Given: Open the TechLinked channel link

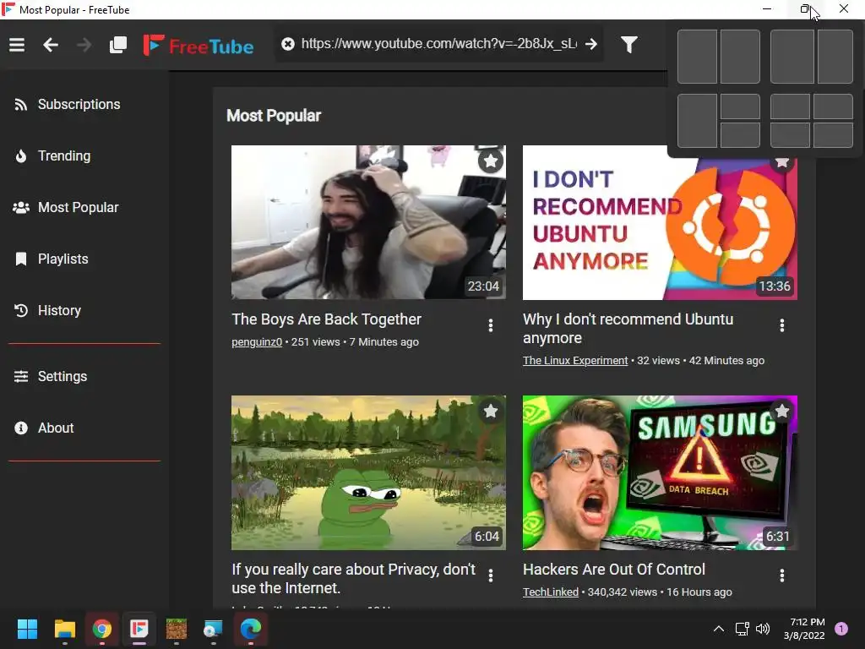Looking at the screenshot, I should click(551, 592).
